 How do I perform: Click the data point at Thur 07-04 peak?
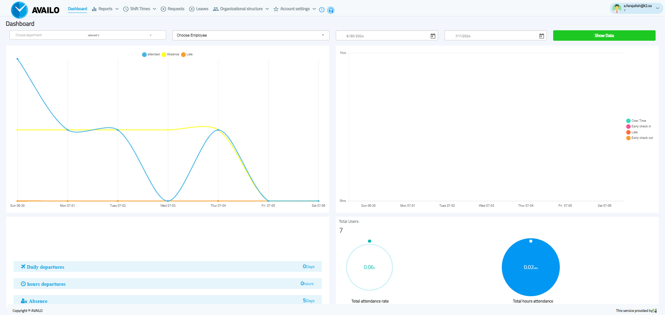pyautogui.click(x=218, y=130)
